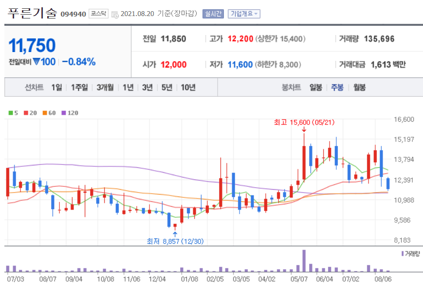Click the 01/08 date axis label
This screenshot has width=423, height=285.
[189, 279]
